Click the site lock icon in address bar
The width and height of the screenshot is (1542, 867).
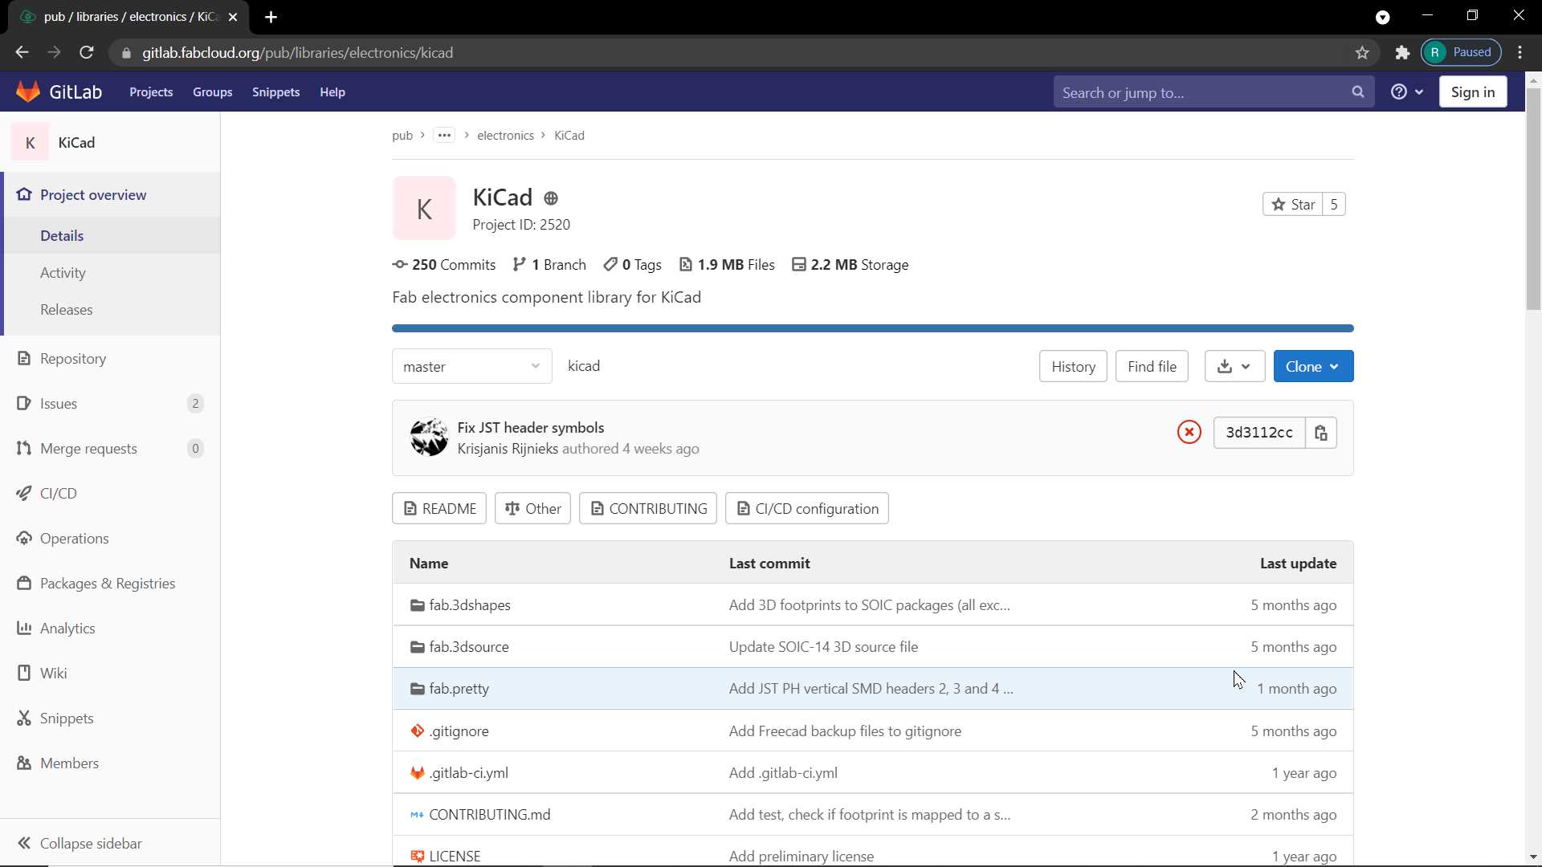pyautogui.click(x=126, y=53)
